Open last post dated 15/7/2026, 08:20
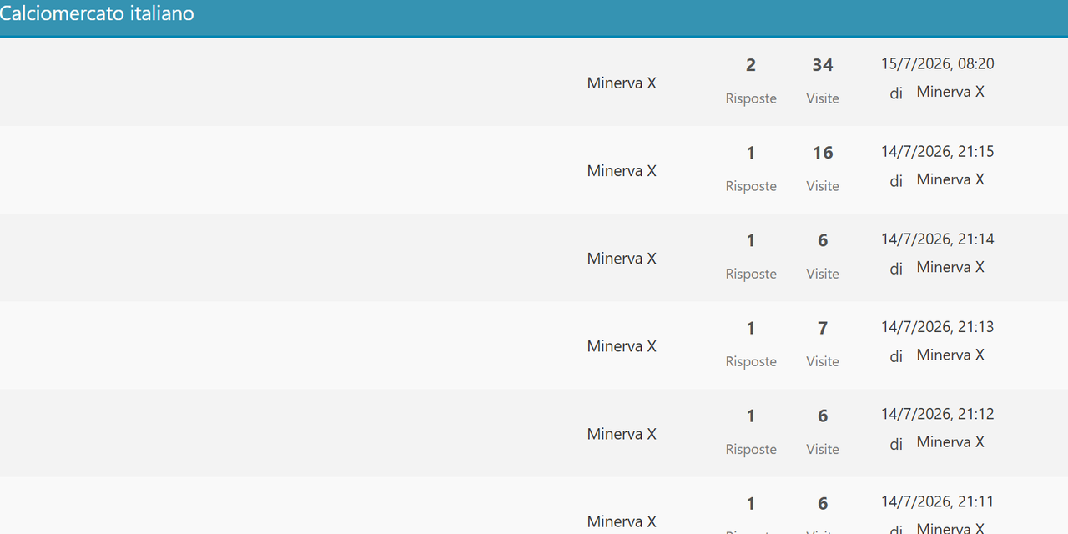The height and width of the screenshot is (534, 1068). coord(938,63)
